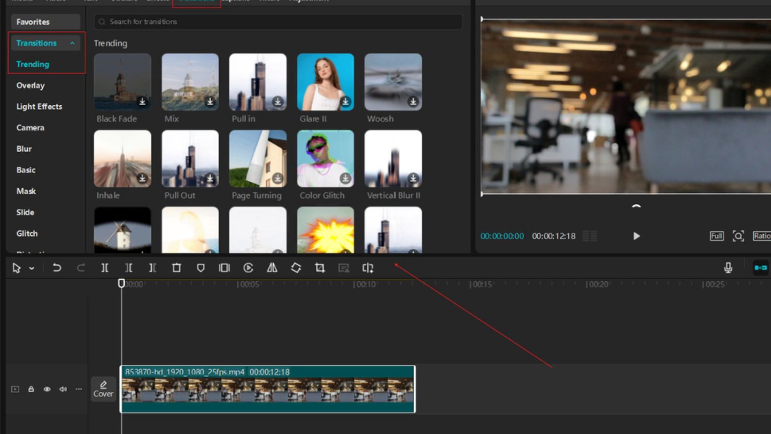Open the Favorites section
The height and width of the screenshot is (434, 771).
click(x=46, y=22)
